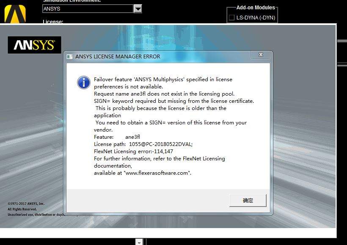Open the Simulation Environment dropdown arrow
This screenshot has width=347, height=245.
[138, 9]
